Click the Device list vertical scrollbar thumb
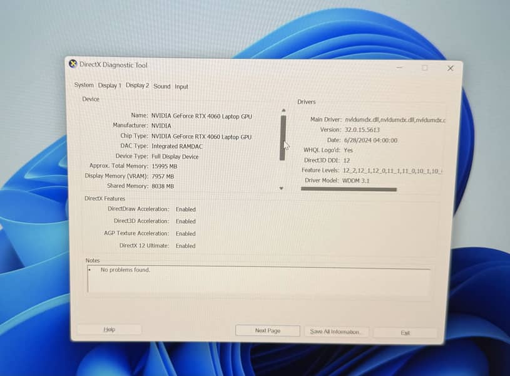The height and width of the screenshot is (376, 510). (x=283, y=138)
